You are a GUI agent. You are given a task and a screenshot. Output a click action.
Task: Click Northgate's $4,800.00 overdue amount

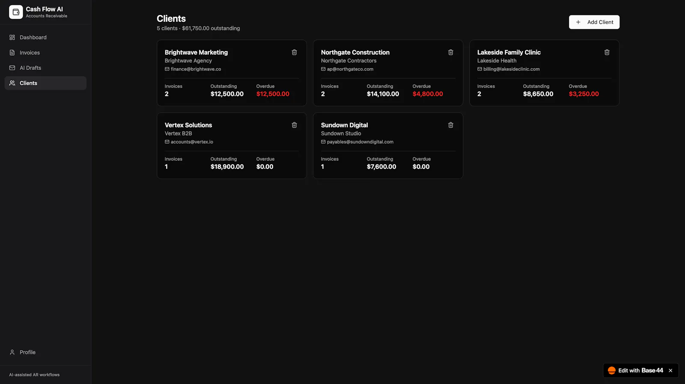pos(428,94)
